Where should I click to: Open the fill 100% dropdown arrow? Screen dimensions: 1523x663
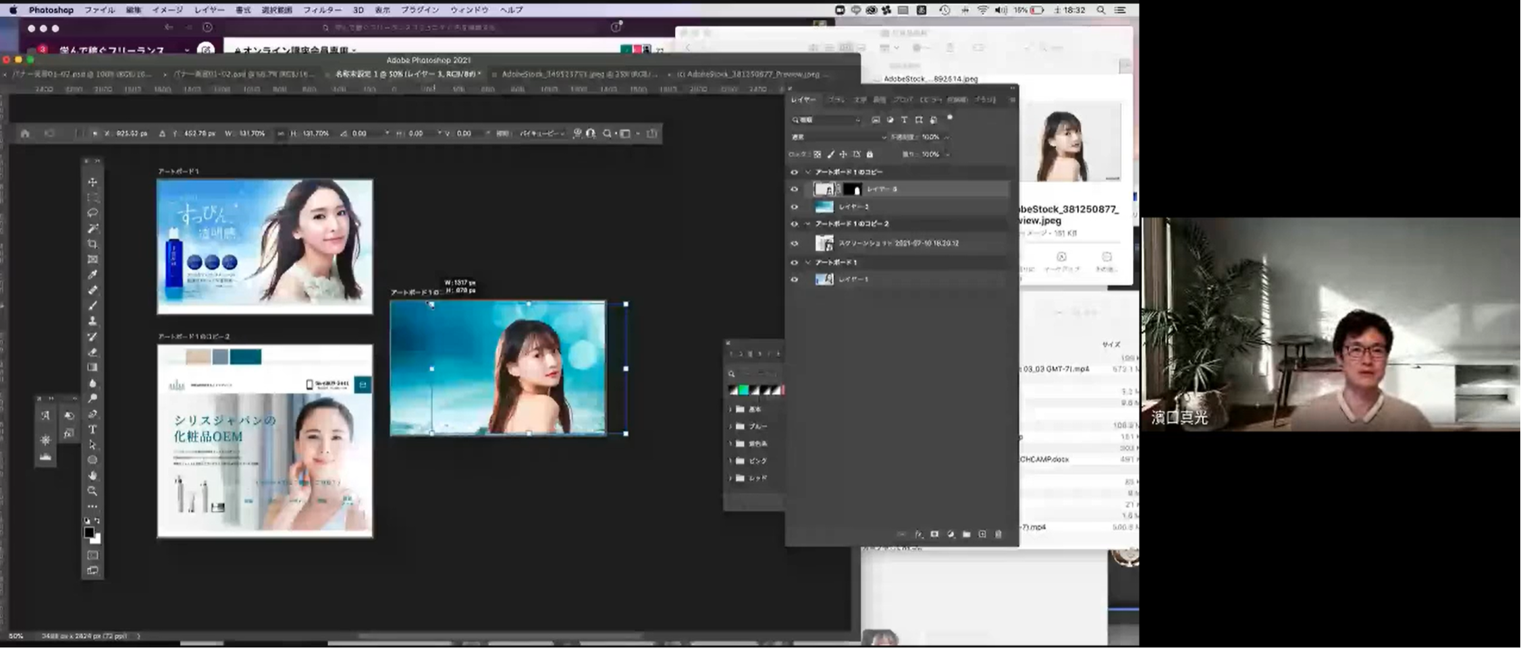pos(946,154)
